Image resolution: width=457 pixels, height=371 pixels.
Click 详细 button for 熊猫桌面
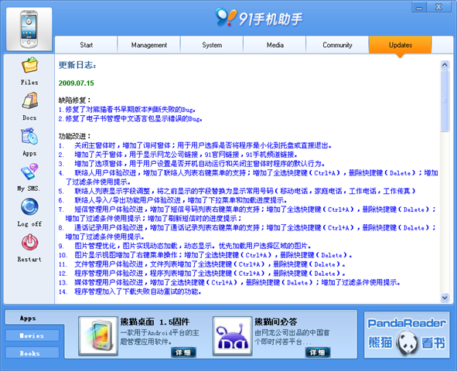coord(183,352)
